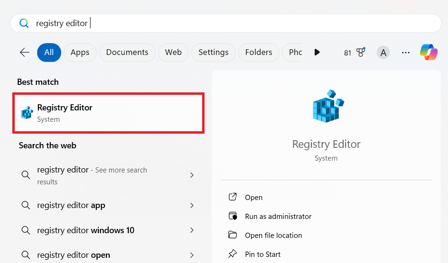
Task: Click the Search the web heading
Action: point(47,145)
